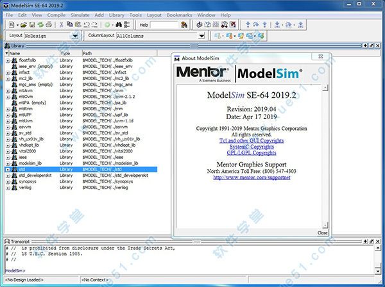This screenshot has height=287, width=385.
Task: Open the GPL/LGPL Copyrights link
Action: click(x=252, y=152)
